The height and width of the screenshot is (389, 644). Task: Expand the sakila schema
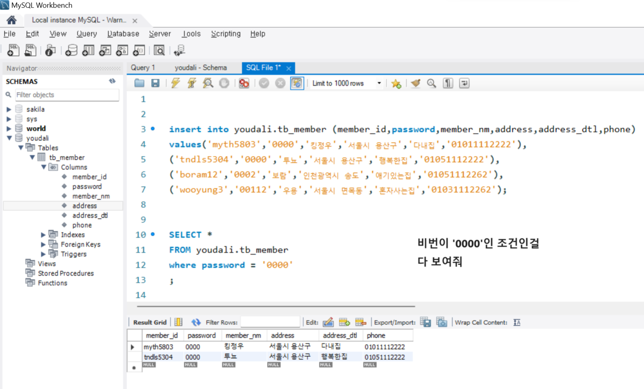tap(9, 109)
